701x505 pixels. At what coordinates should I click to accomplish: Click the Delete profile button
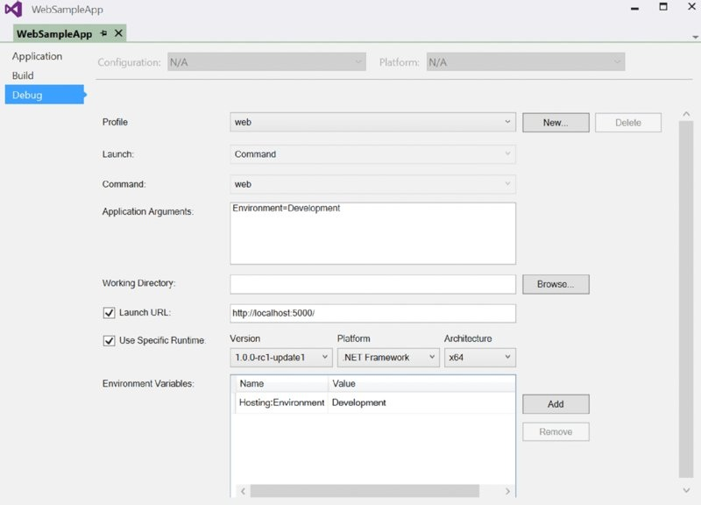click(x=628, y=123)
